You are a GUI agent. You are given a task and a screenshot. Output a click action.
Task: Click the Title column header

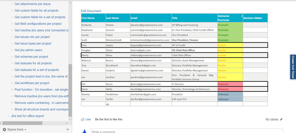tap(194, 18)
